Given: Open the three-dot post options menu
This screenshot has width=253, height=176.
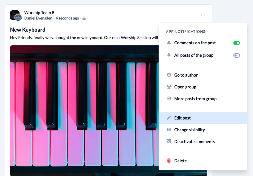Looking at the screenshot, I should (x=203, y=15).
